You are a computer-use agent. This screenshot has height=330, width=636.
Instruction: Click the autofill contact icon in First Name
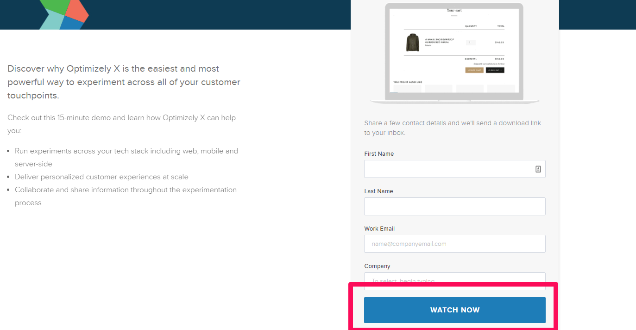pos(538,169)
